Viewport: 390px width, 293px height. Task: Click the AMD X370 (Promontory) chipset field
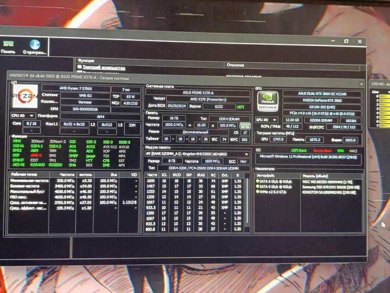208,99
